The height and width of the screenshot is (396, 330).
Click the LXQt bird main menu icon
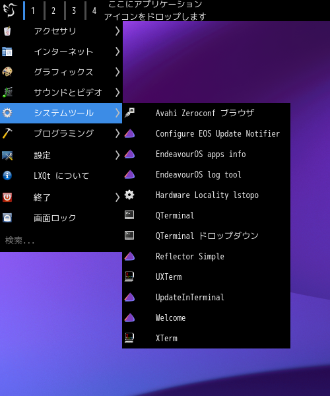point(10,10)
